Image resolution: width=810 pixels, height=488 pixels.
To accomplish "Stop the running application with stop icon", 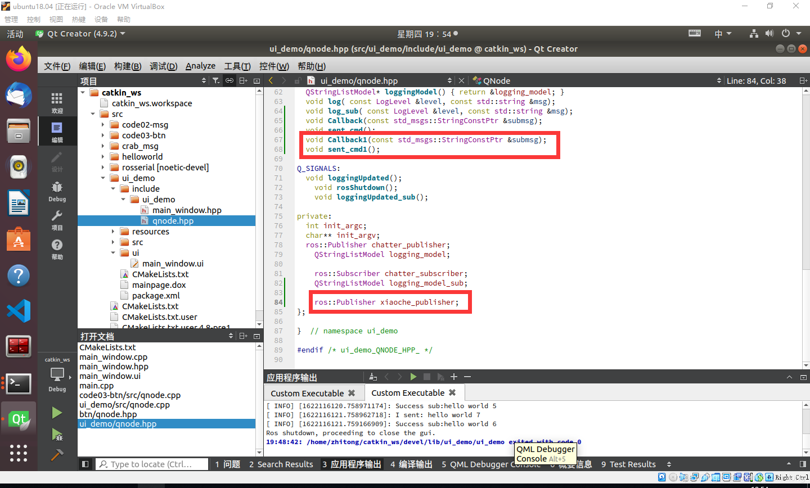I will (426, 377).
